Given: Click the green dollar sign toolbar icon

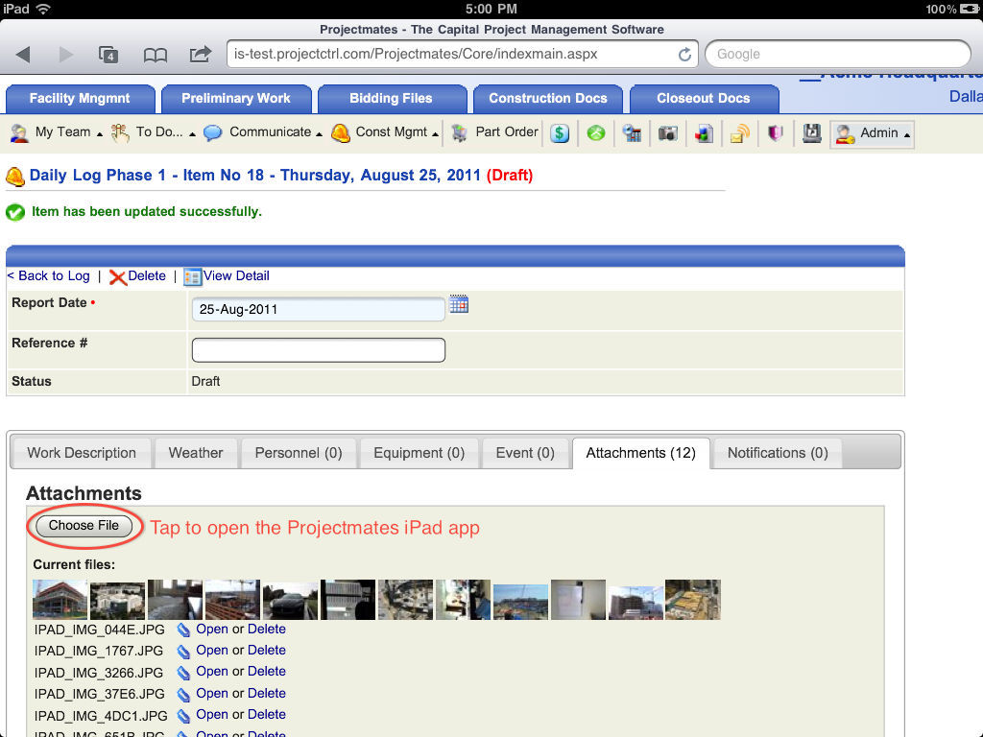Looking at the screenshot, I should [560, 132].
